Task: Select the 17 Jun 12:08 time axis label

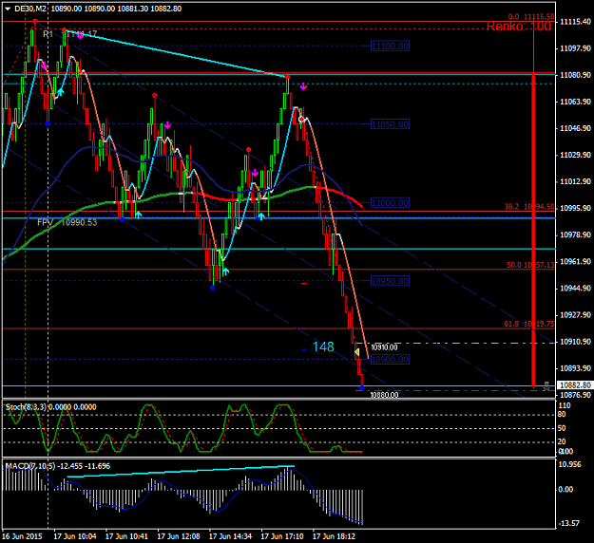Action: tap(179, 536)
